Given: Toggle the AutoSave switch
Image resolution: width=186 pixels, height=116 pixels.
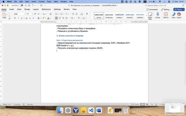Looking at the screenshot, I should (x=21, y=5).
